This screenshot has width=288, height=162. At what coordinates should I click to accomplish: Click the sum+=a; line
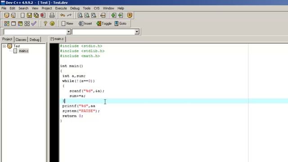(x=77, y=96)
